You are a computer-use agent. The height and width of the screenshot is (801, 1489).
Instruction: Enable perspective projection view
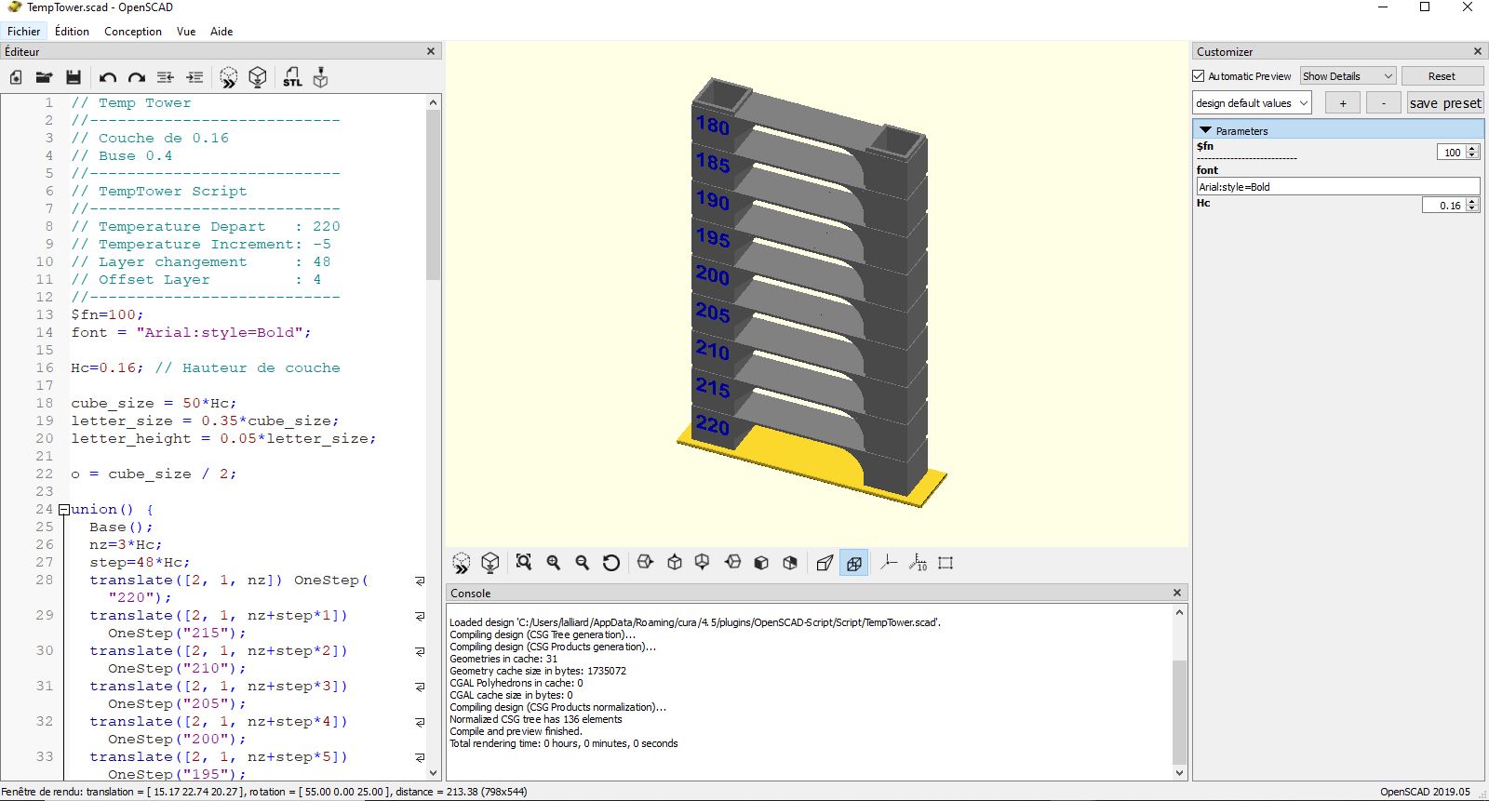[825, 563]
